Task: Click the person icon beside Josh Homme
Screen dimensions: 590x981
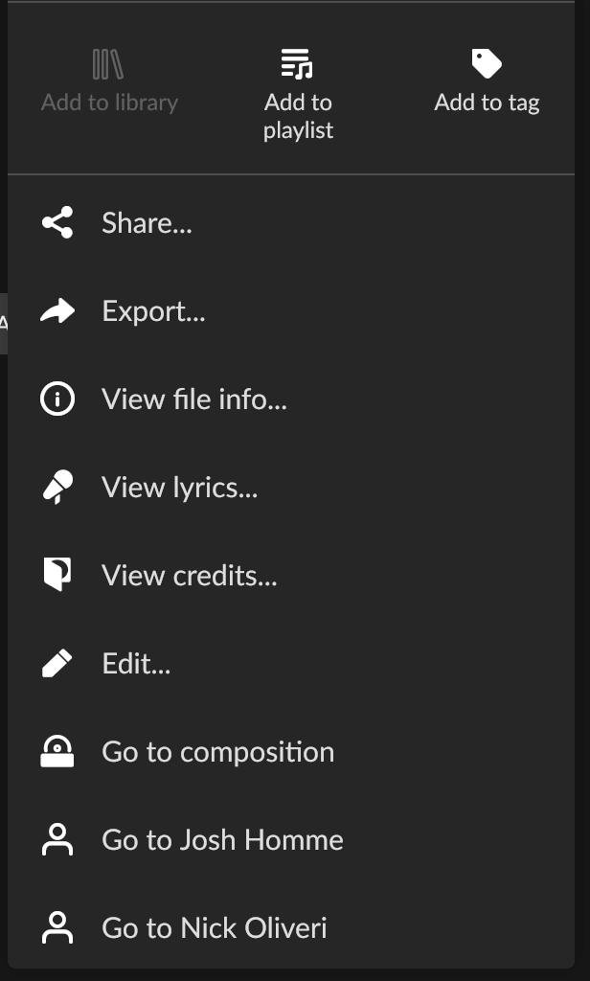Action: pos(57,840)
